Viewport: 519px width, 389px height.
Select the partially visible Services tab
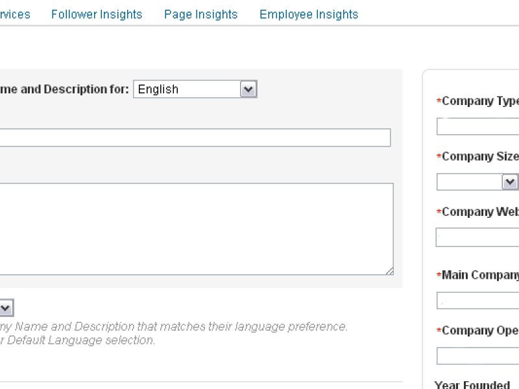[15, 14]
